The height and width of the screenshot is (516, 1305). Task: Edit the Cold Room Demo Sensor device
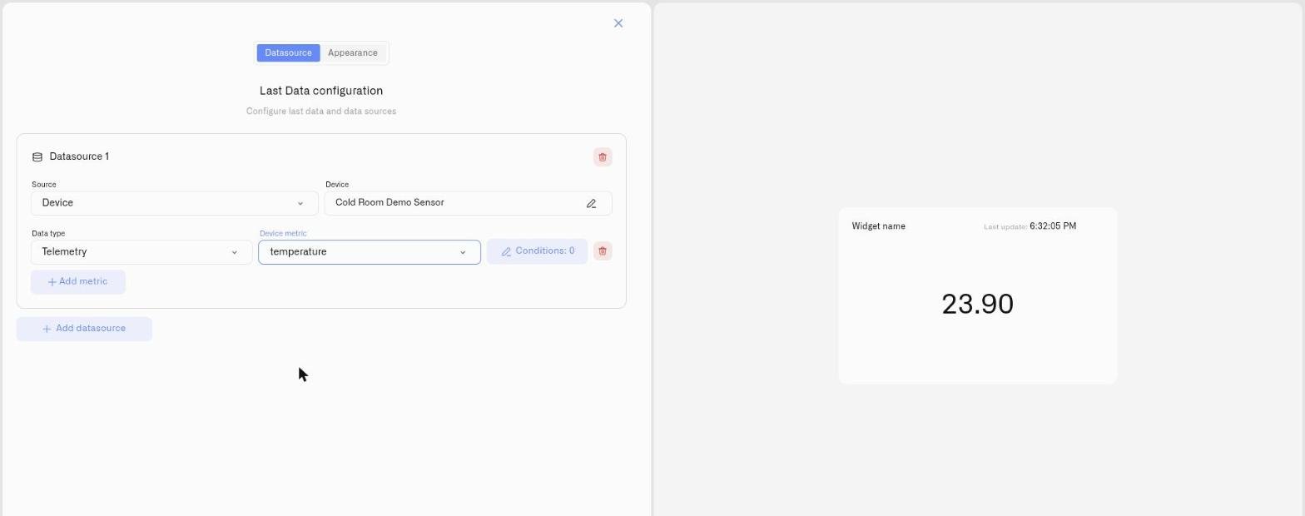click(x=591, y=203)
